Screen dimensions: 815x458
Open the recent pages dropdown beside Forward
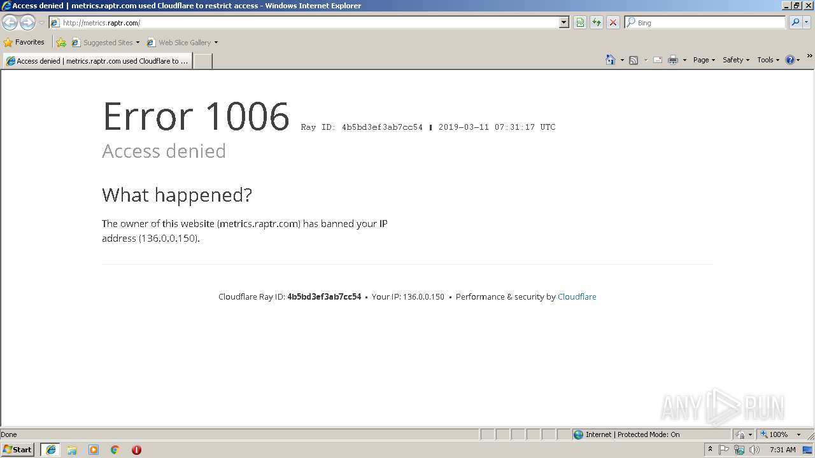coord(41,23)
